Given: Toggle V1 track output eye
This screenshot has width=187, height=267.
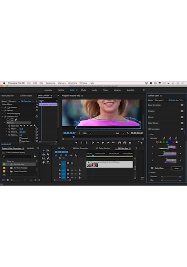Looking at the screenshot, I should click(x=72, y=163).
